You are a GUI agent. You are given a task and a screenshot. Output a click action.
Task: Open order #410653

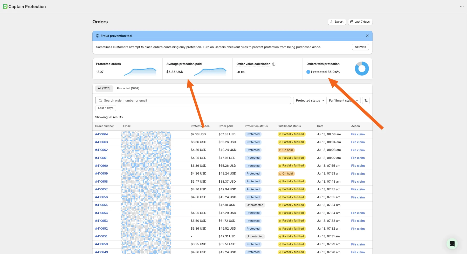101,221
